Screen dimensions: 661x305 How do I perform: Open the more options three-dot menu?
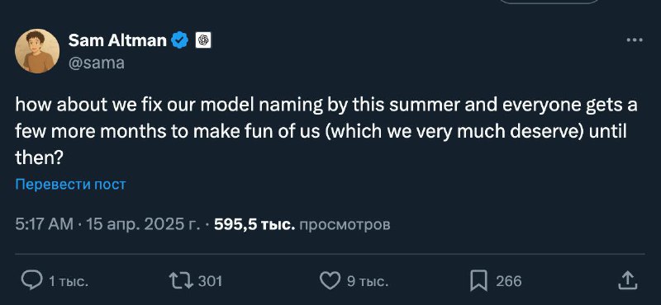click(634, 40)
